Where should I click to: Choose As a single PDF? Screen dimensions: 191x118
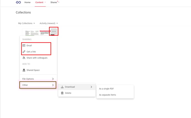click(106, 89)
